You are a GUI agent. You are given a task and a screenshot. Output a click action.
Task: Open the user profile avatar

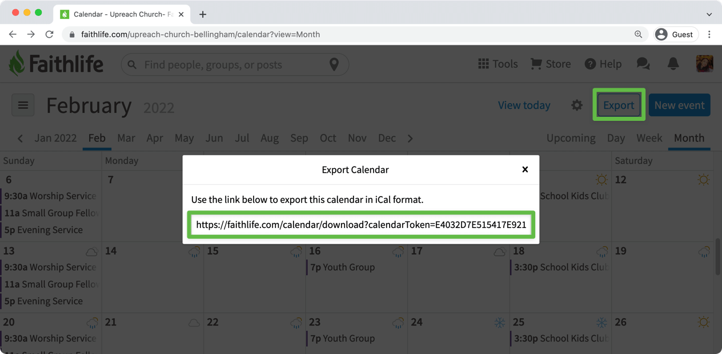pos(704,64)
